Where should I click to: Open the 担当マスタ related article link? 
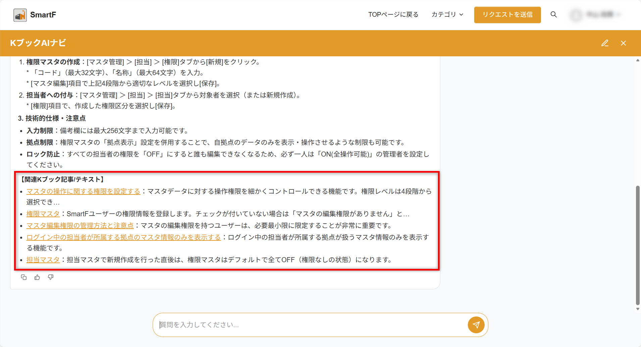pos(43,260)
